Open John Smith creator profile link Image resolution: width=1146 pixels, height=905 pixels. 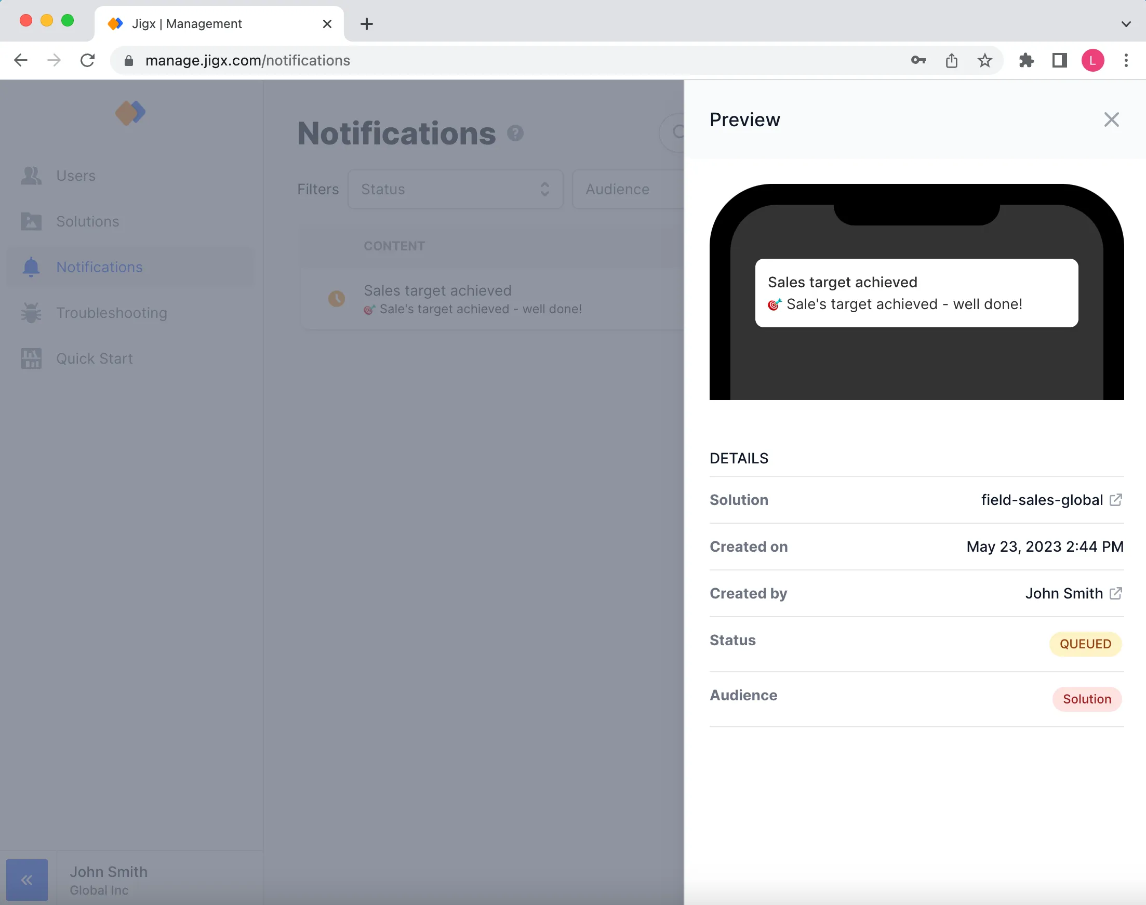1116,593
